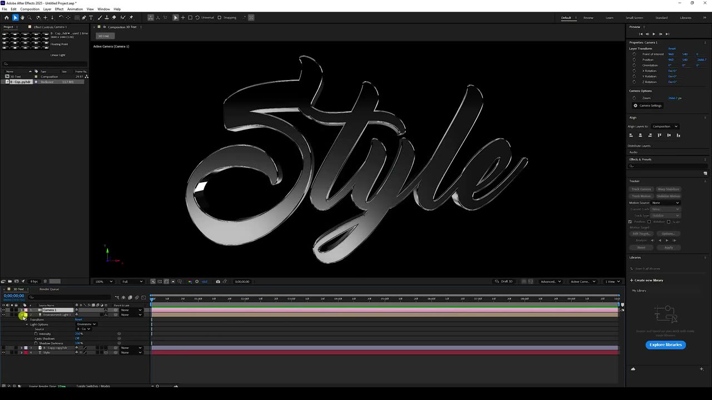The width and height of the screenshot is (712, 400).
Task: Toggle the Position checkbox in Tracker
Action: [x=630, y=222]
